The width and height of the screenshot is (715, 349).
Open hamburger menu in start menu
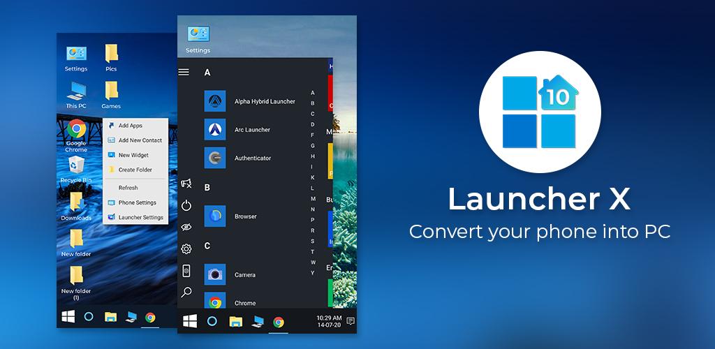[x=184, y=72]
